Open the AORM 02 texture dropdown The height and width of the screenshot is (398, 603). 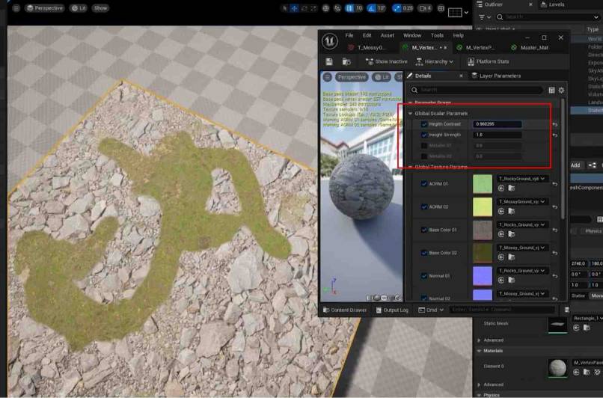(522, 202)
